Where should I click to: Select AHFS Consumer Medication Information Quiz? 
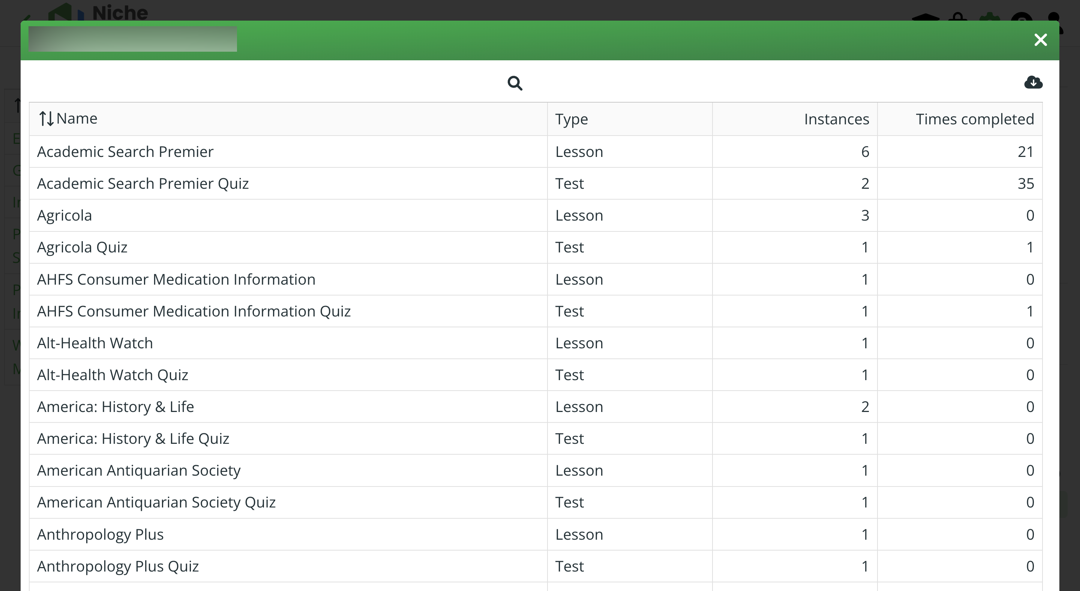[x=194, y=311]
